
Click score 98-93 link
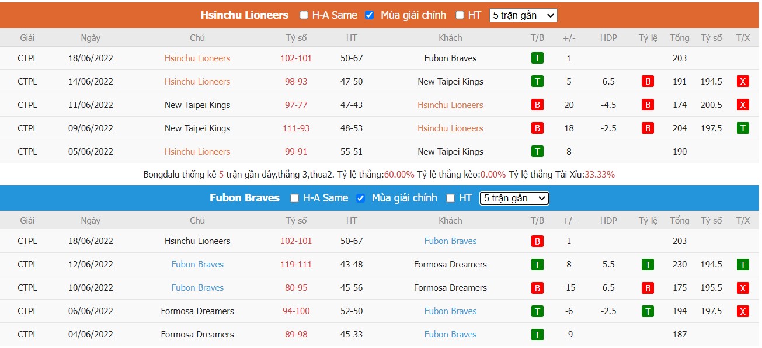[296, 82]
